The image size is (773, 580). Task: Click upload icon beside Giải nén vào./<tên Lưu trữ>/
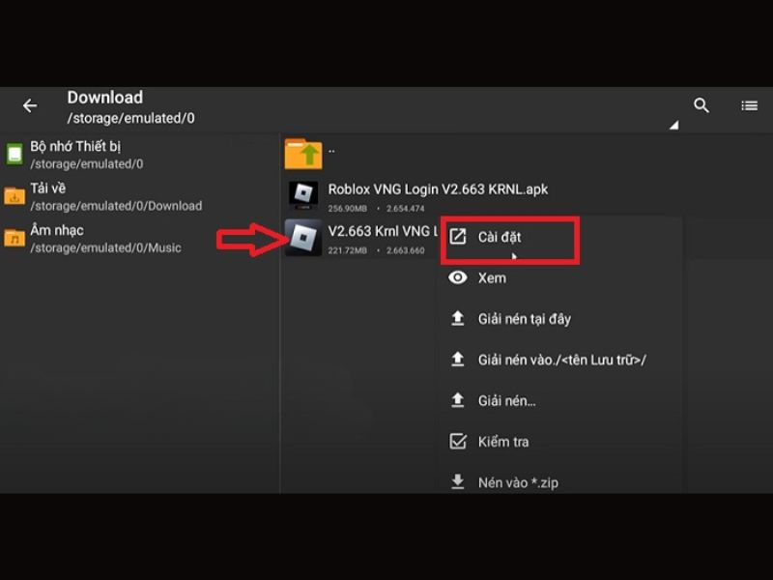pos(457,360)
